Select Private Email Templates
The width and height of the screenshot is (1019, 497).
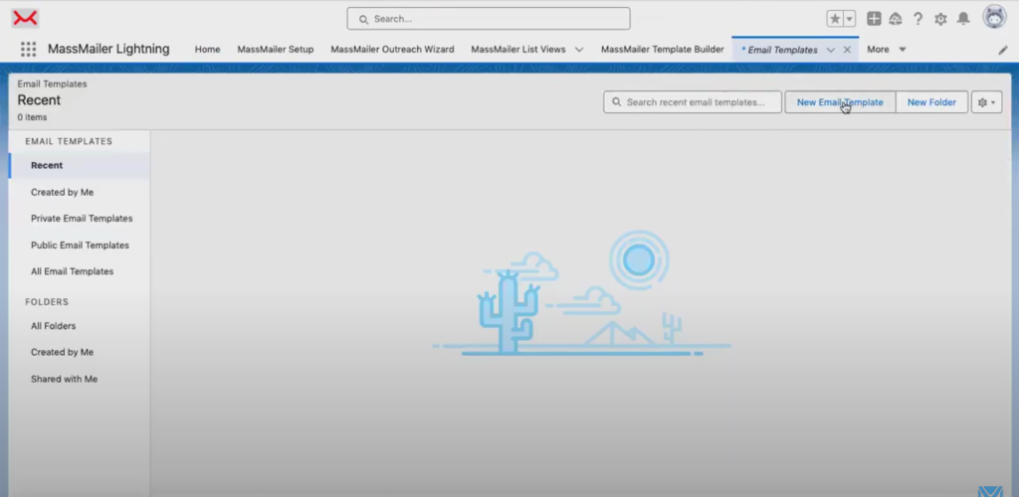[x=80, y=219]
